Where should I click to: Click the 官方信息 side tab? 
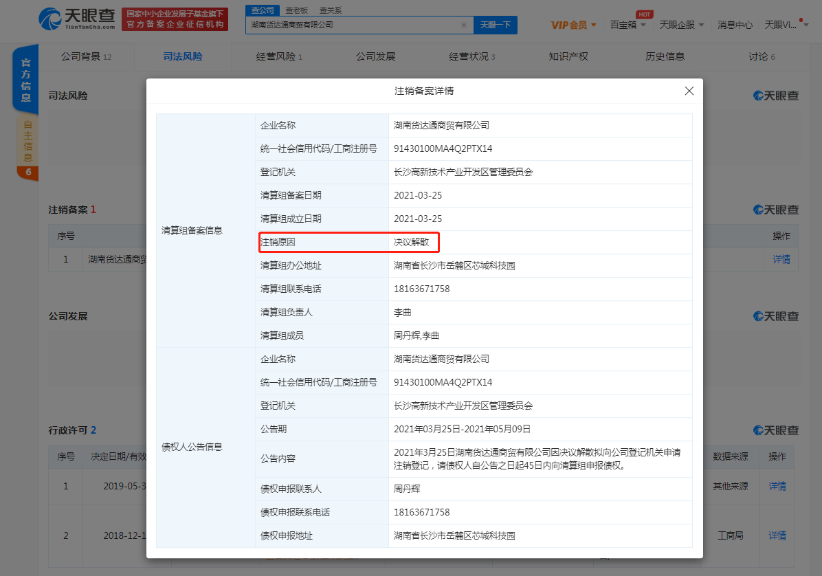[x=25, y=79]
